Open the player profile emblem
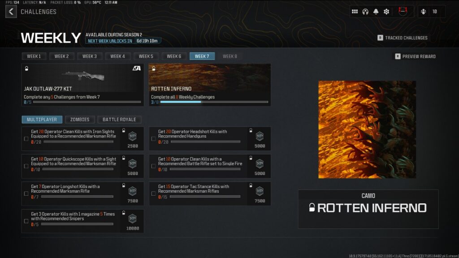 pyautogui.click(x=403, y=12)
